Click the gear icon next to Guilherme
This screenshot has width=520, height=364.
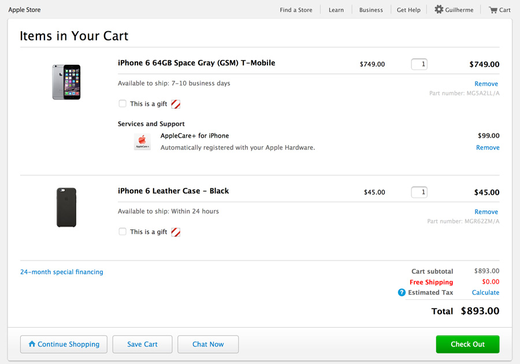tap(439, 9)
